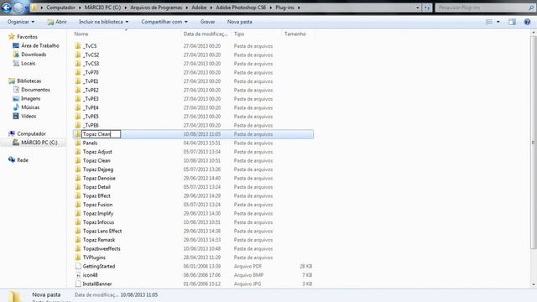This screenshot has height=302, width=537.
Task: Click the Abrir toolbar button
Action: click(57, 22)
